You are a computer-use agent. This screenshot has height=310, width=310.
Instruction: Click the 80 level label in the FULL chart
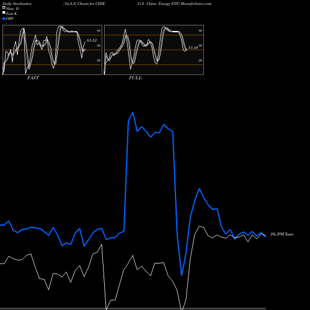tap(200, 30)
